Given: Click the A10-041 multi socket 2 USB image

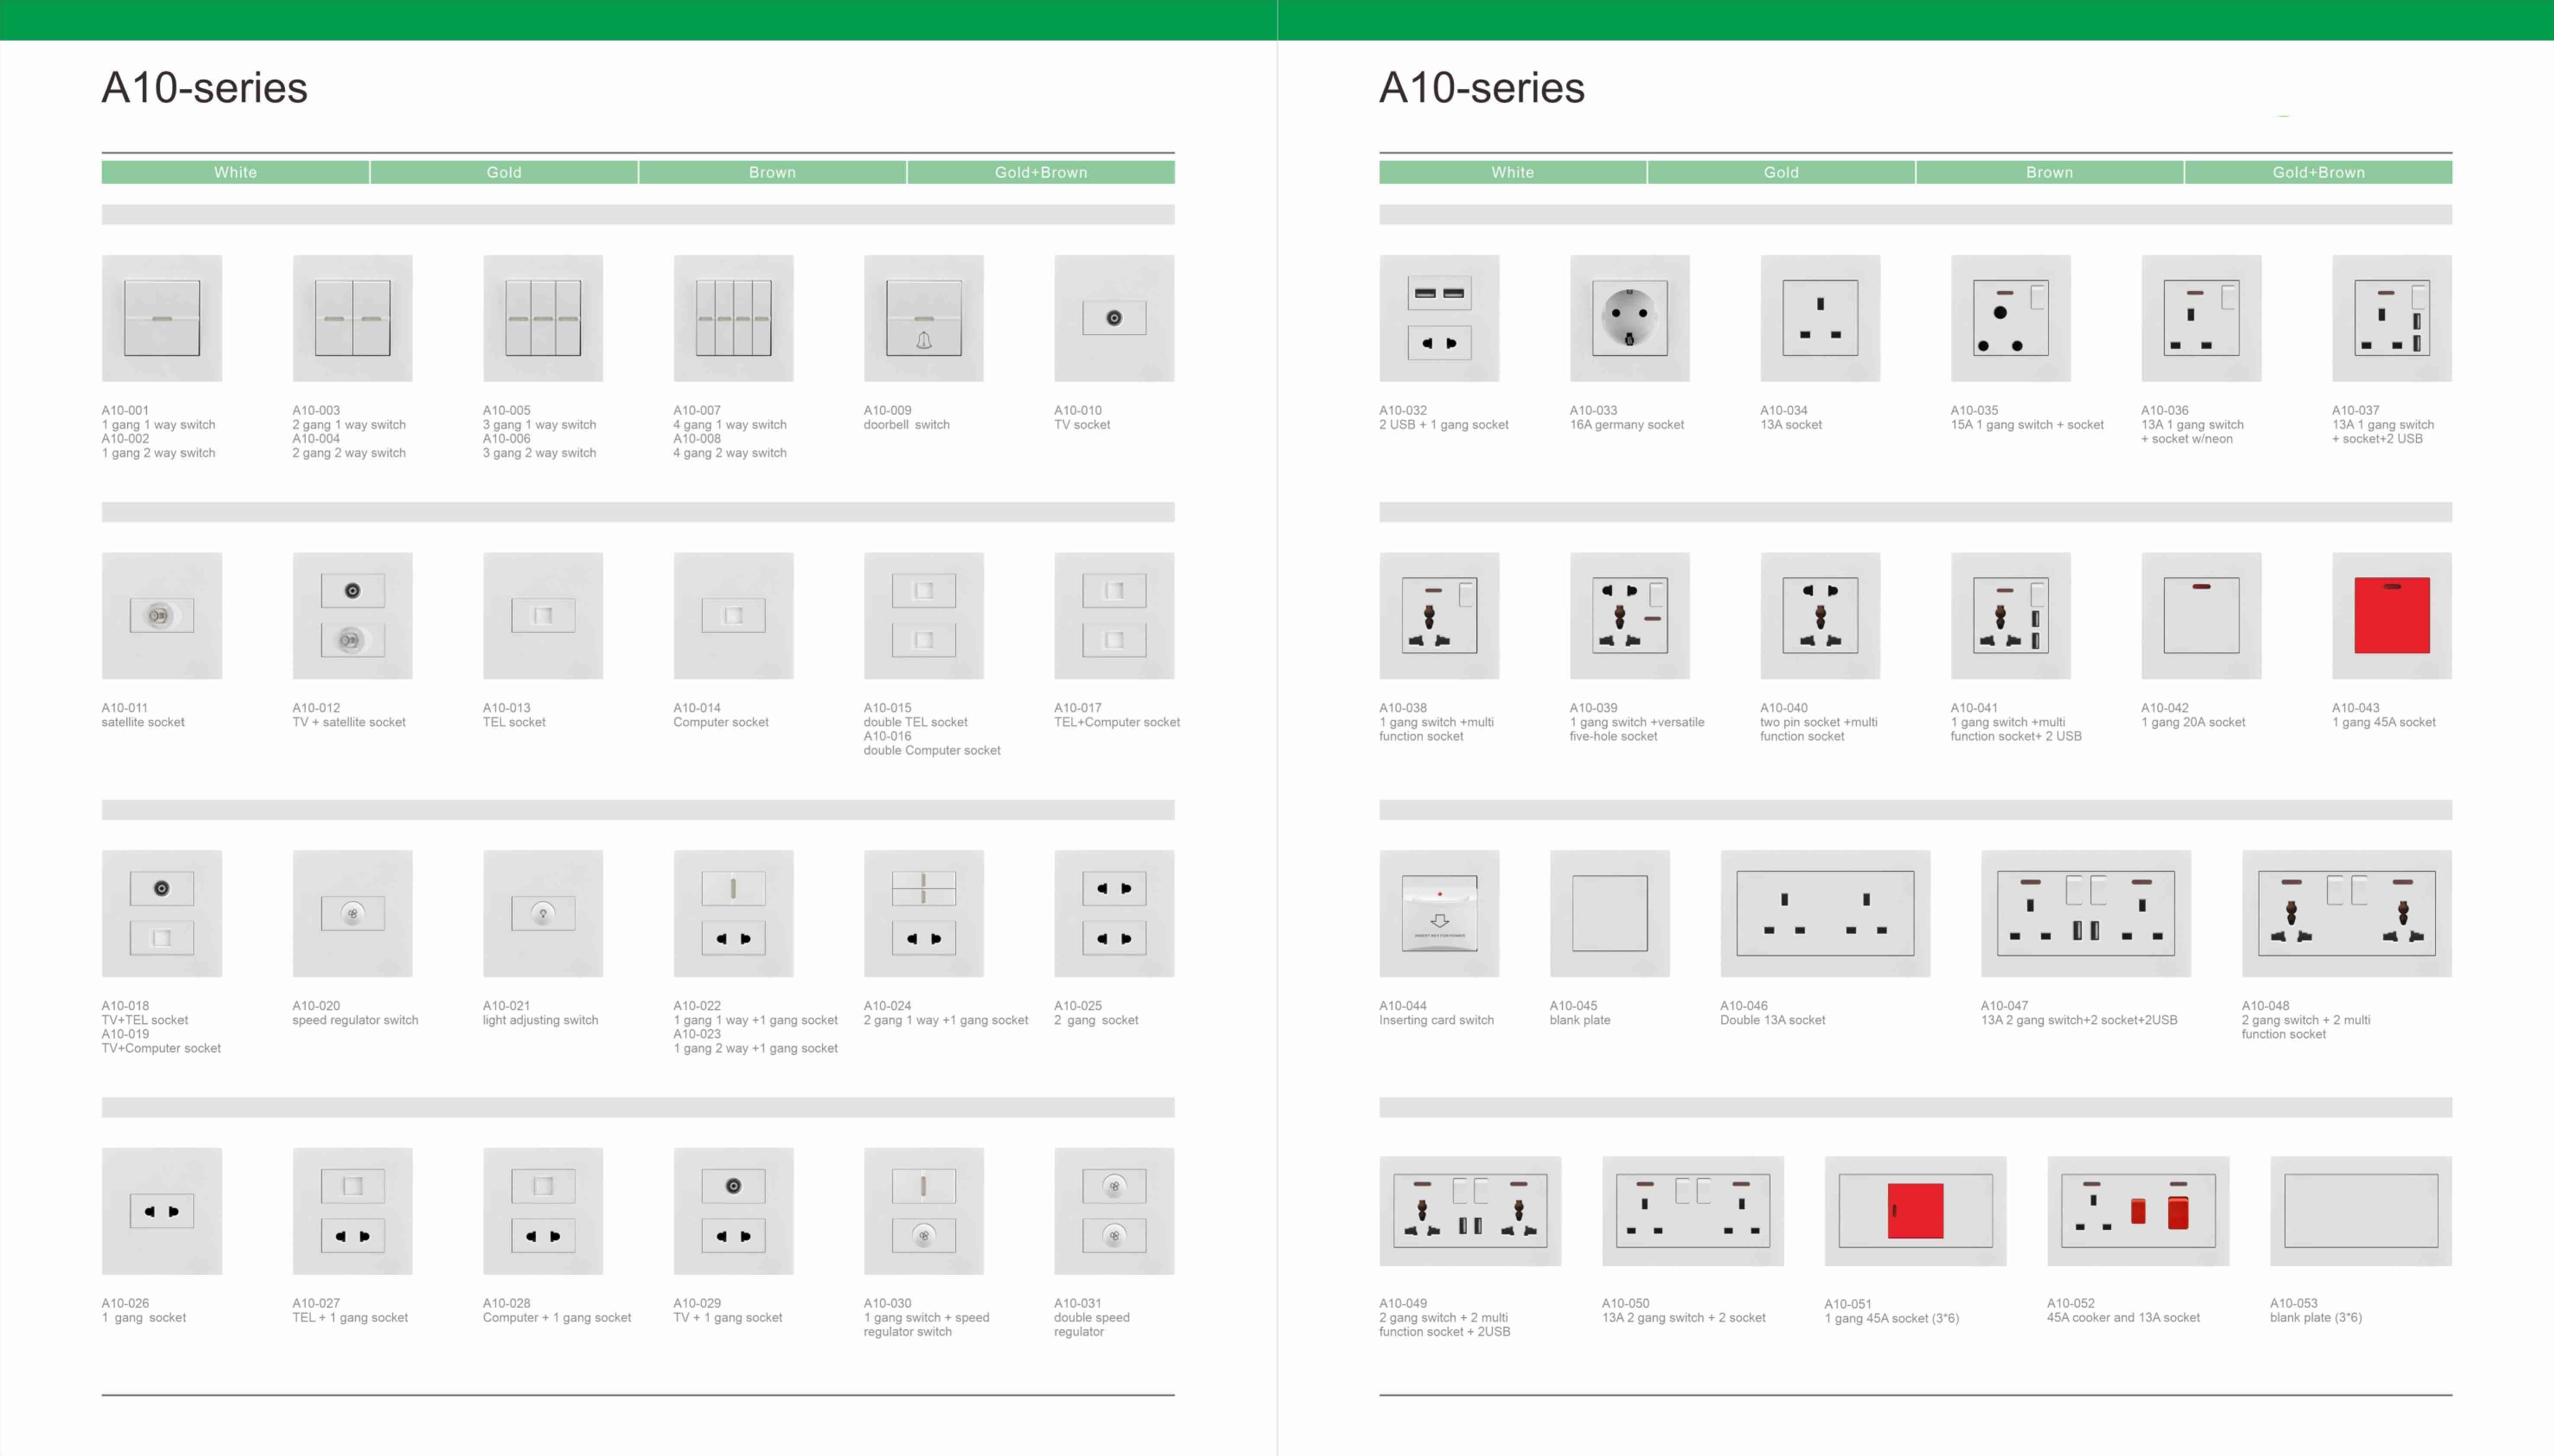Looking at the screenshot, I should point(2011,616).
